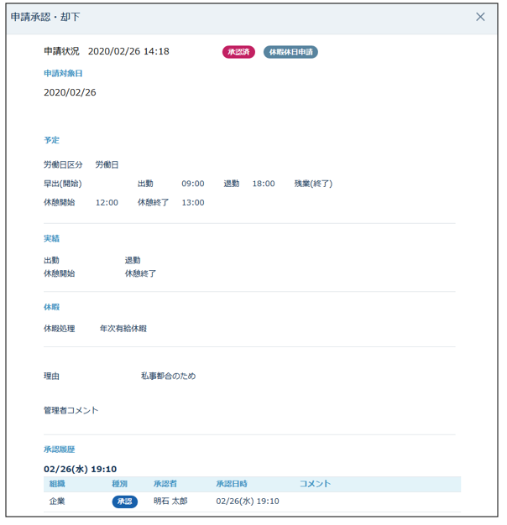Click the blue 承認 badge in history row
Image resolution: width=507 pixels, height=525 pixels.
click(124, 502)
